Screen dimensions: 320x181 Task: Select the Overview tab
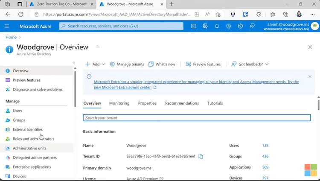92,103
